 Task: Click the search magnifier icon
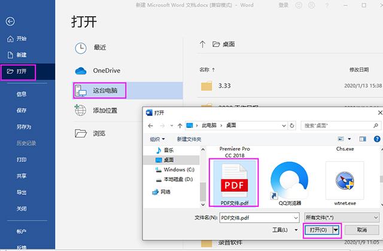point(376,125)
